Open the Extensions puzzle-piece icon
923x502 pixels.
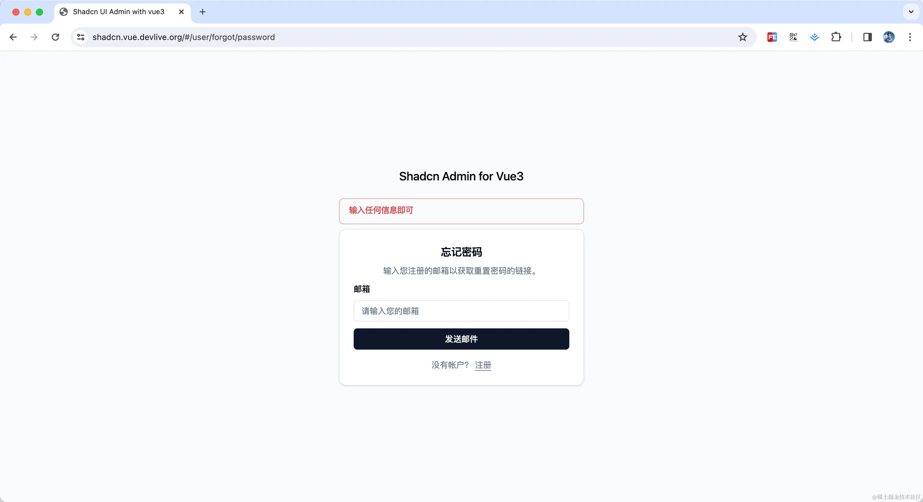coord(836,37)
